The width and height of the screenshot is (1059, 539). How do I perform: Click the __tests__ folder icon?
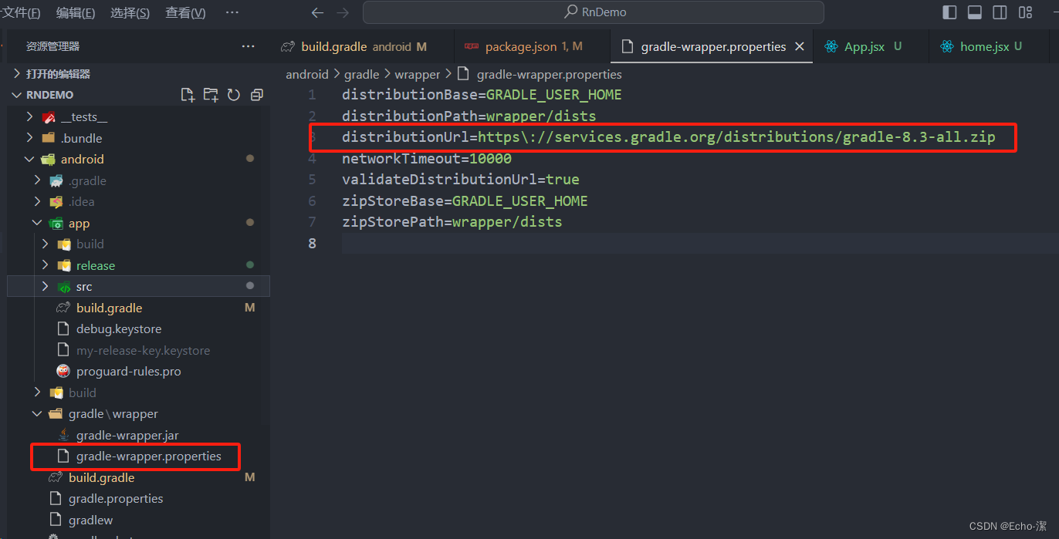pos(49,117)
